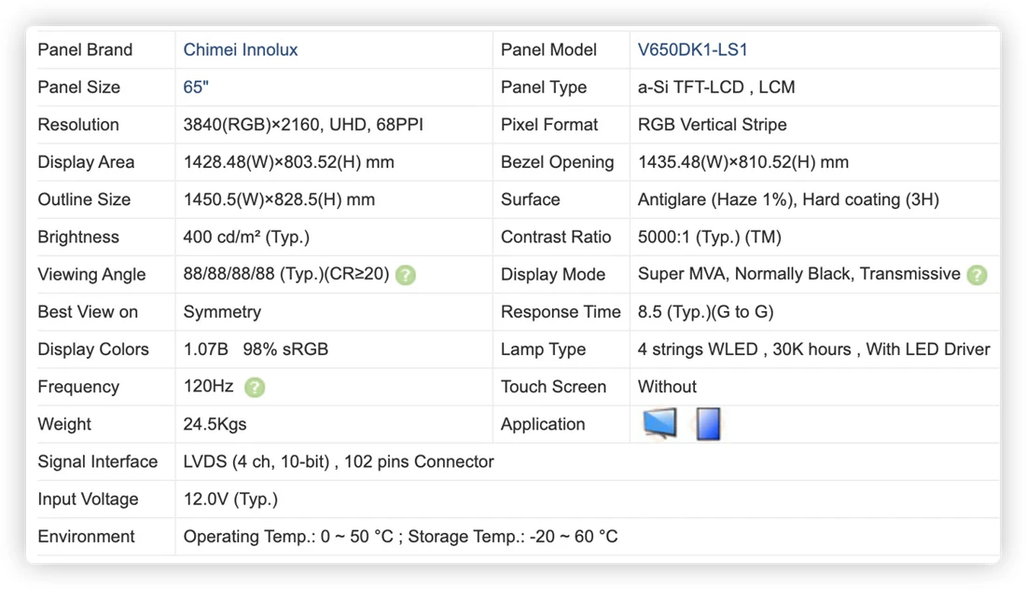Click the Panel Brand label cell
1026x589 pixels.
pos(105,49)
